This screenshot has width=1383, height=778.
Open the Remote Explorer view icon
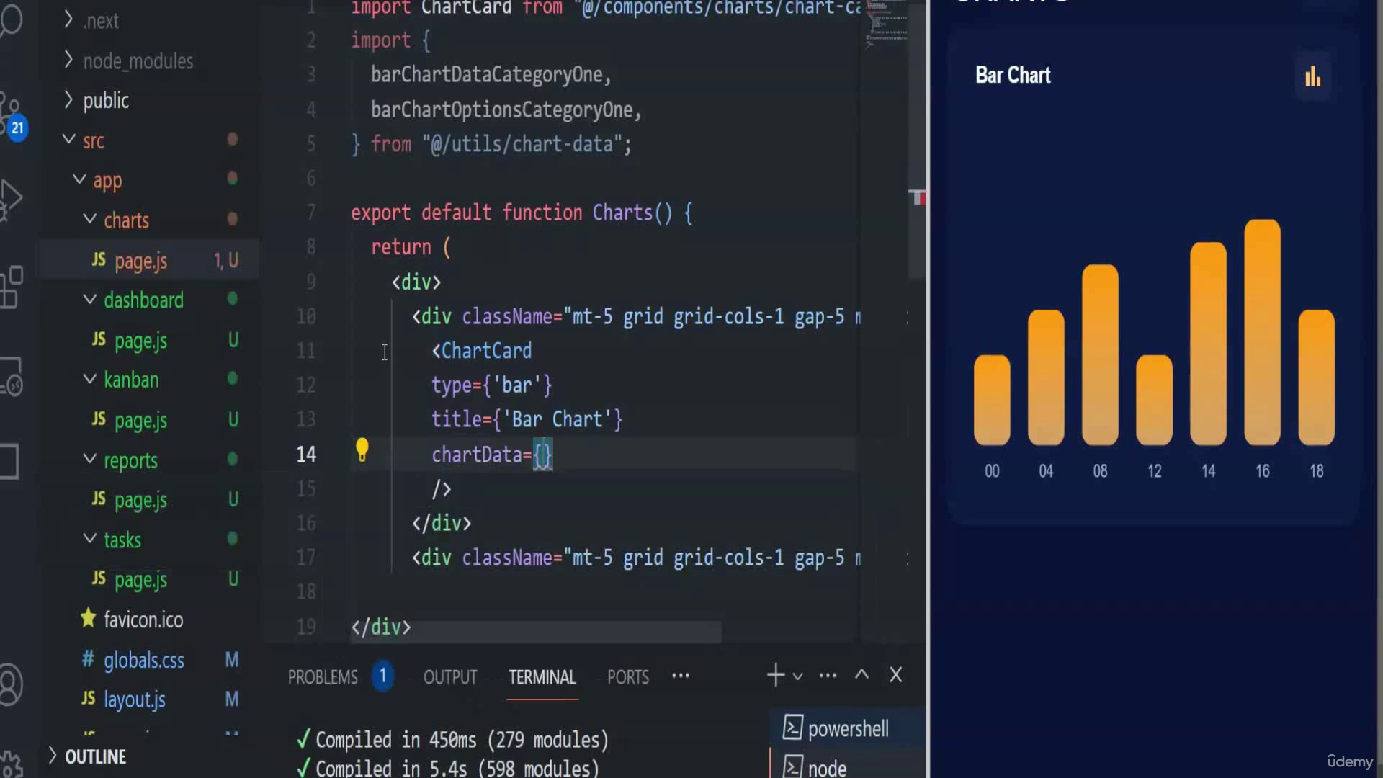tap(12, 376)
